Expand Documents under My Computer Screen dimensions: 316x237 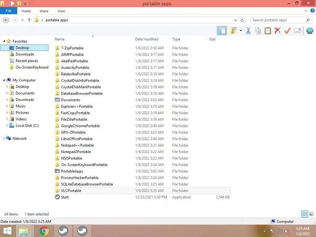(7, 93)
